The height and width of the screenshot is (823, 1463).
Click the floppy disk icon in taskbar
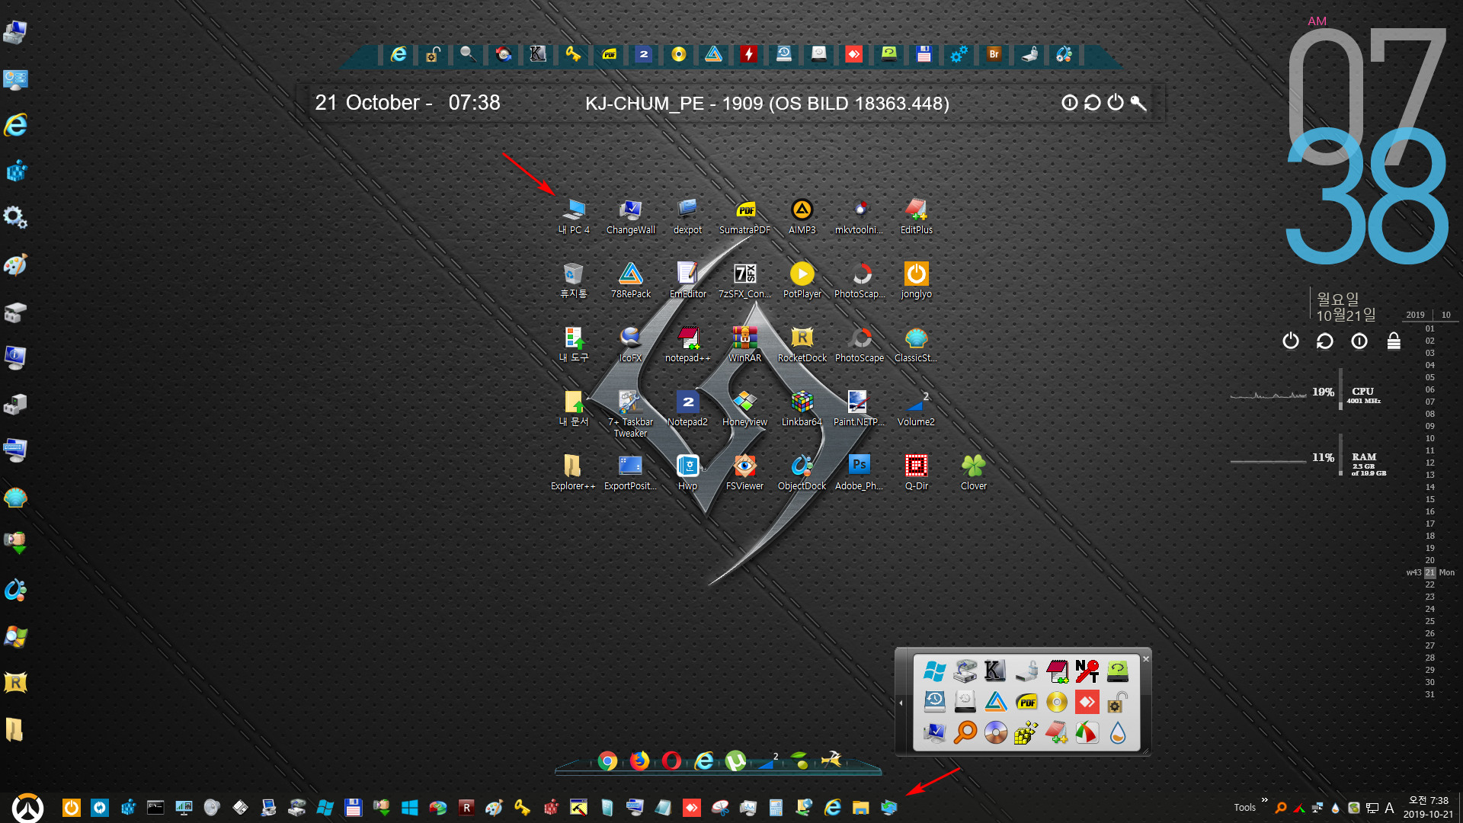click(x=353, y=808)
